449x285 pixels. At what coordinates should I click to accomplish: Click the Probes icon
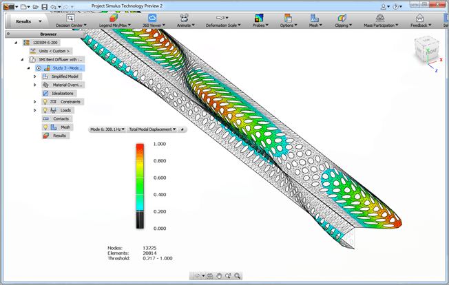coord(259,18)
